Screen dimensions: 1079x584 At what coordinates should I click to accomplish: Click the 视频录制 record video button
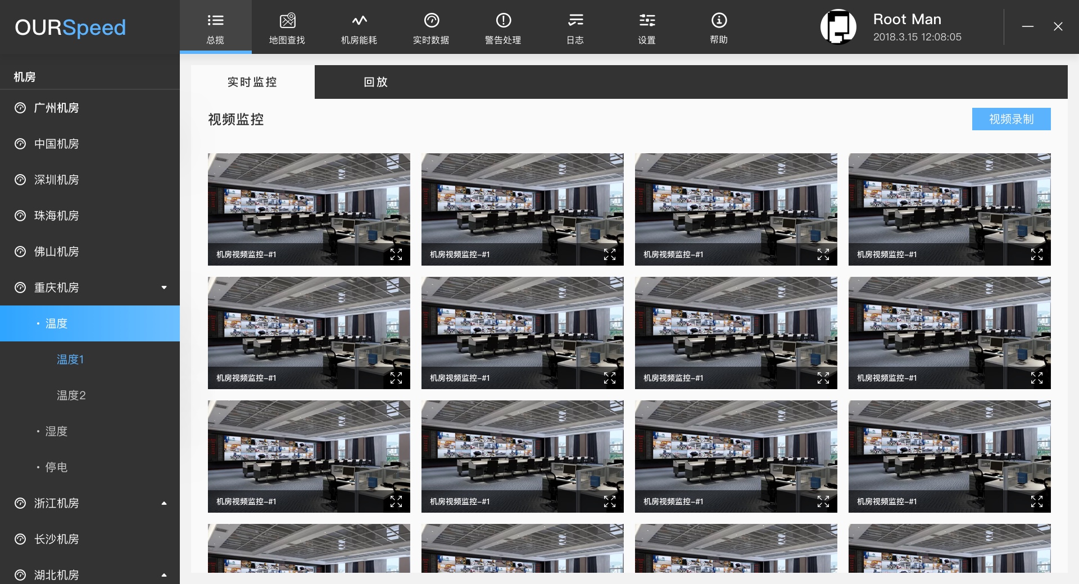pos(1011,119)
